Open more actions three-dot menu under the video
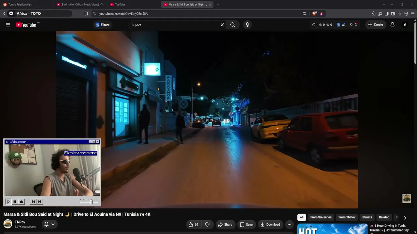The height and width of the screenshot is (234, 417). [289, 225]
